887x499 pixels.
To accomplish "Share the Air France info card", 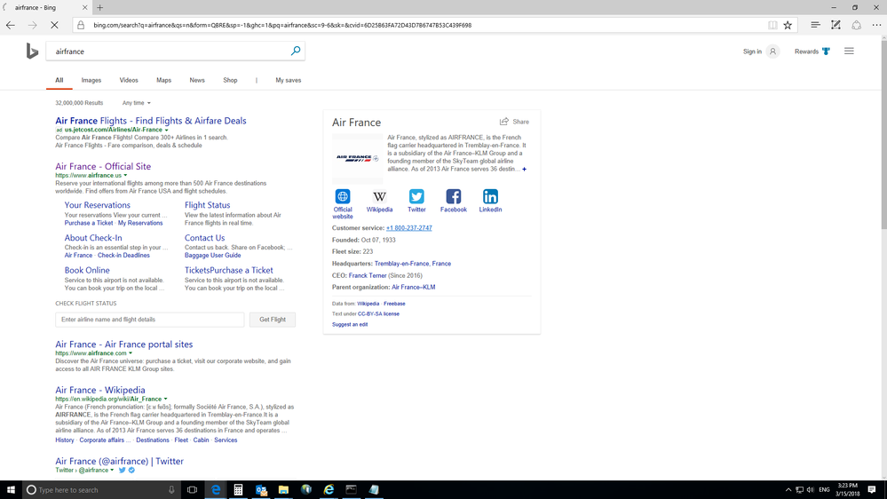I will click(514, 122).
